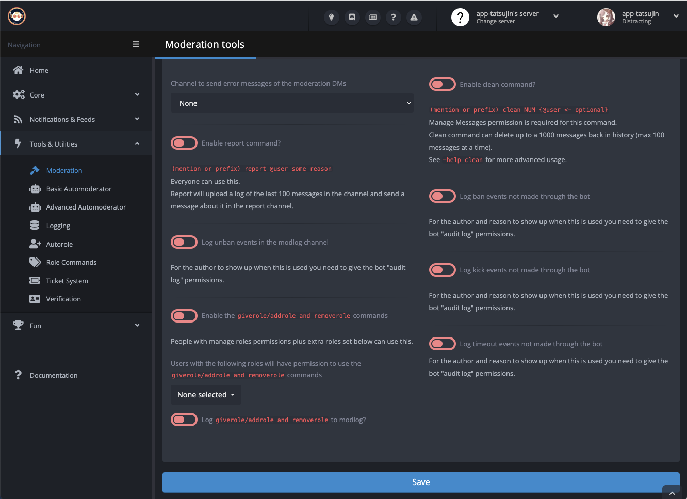Click the warning triangle icon
687x499 pixels.
coord(414,17)
